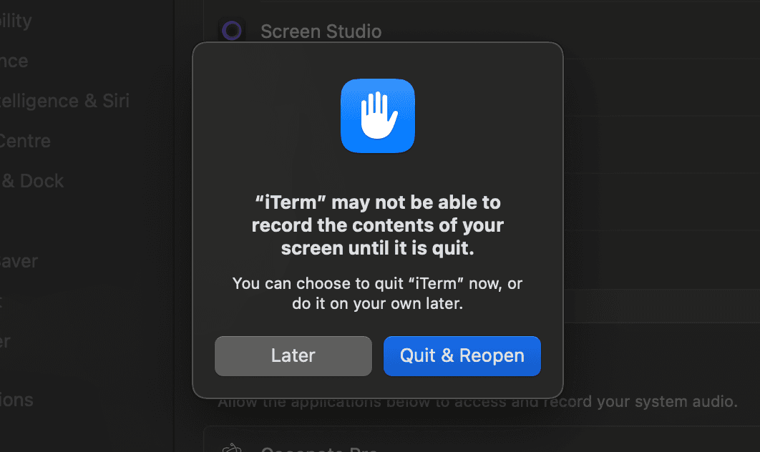Open the sidebar item ending in "er"
This screenshot has width=760, height=452.
pos(6,341)
